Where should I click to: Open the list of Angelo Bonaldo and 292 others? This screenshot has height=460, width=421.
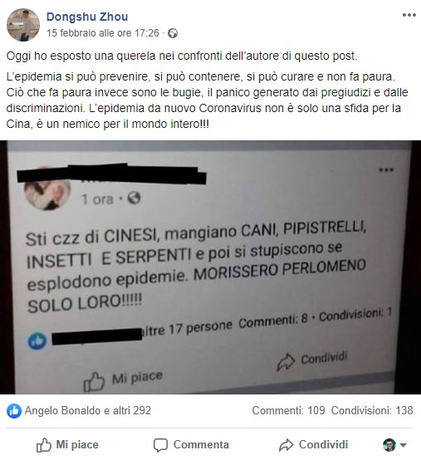88,410
